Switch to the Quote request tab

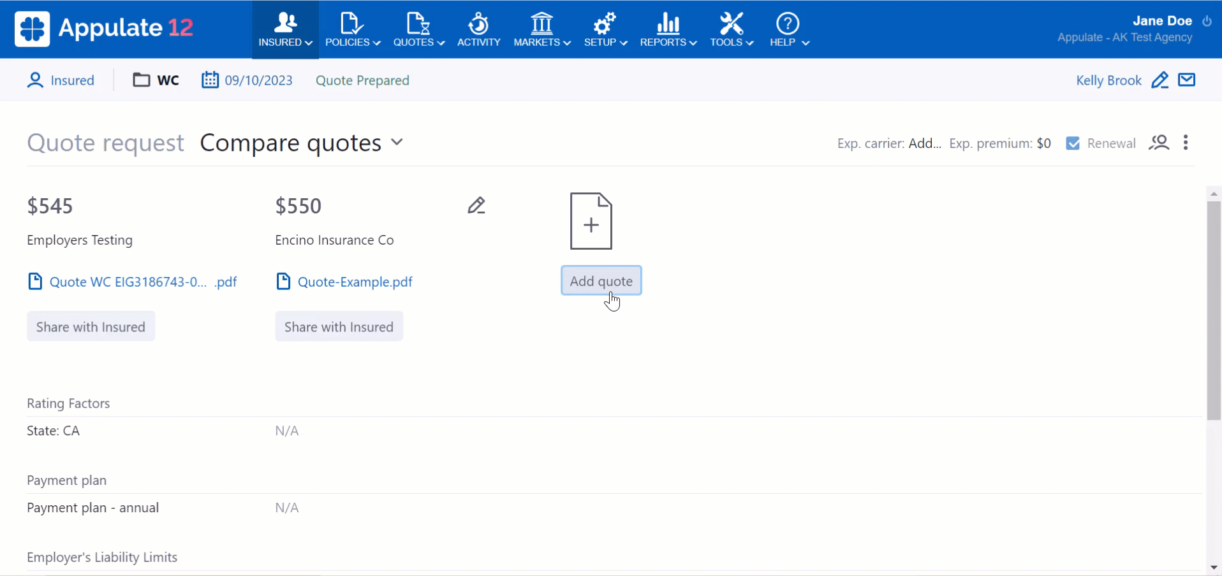(105, 143)
